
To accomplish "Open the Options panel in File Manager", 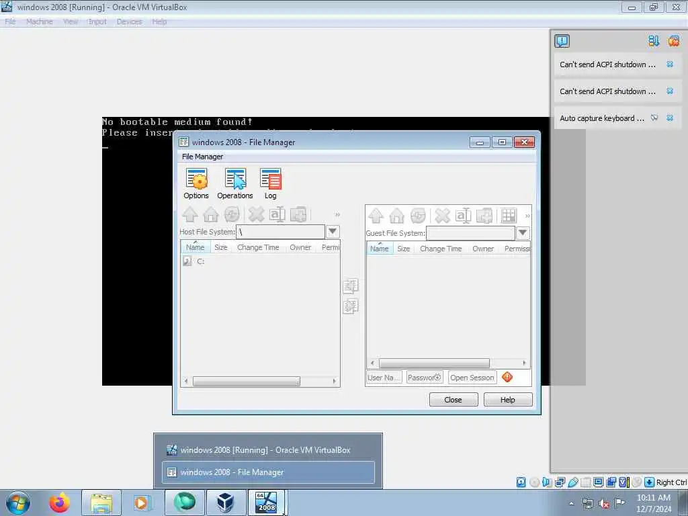I will 196,184.
